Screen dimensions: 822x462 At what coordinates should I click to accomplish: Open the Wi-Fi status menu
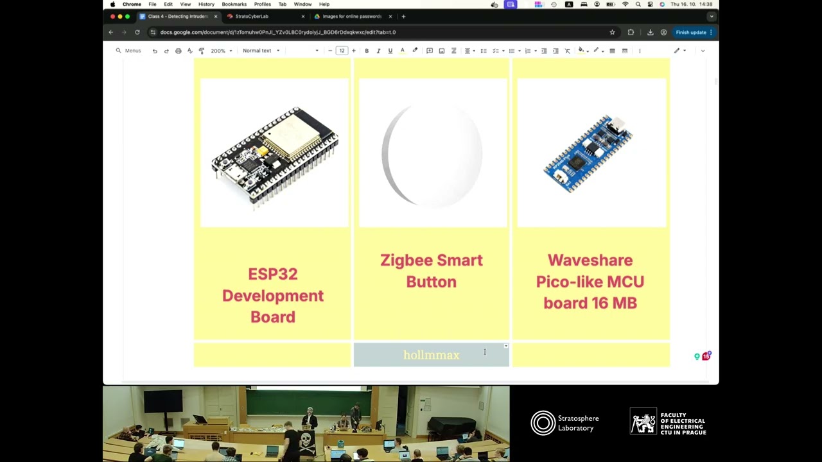pyautogui.click(x=625, y=4)
